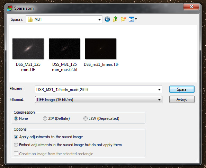
Task: Click the Avbryt button
Action: (x=182, y=99)
